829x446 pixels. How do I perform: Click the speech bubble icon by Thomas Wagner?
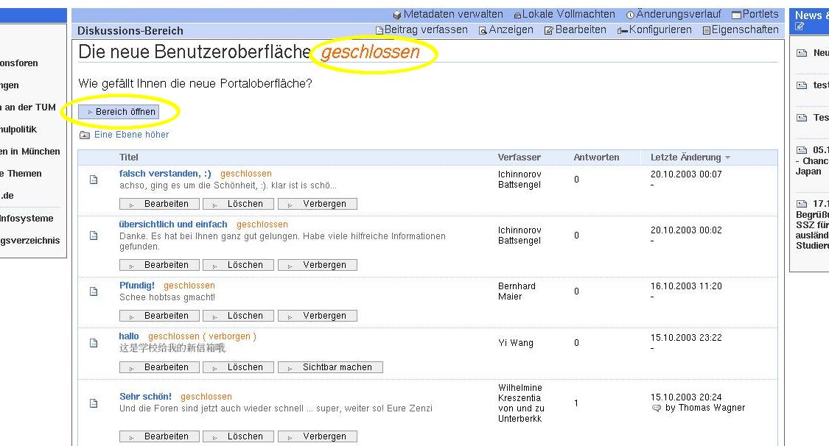(657, 408)
